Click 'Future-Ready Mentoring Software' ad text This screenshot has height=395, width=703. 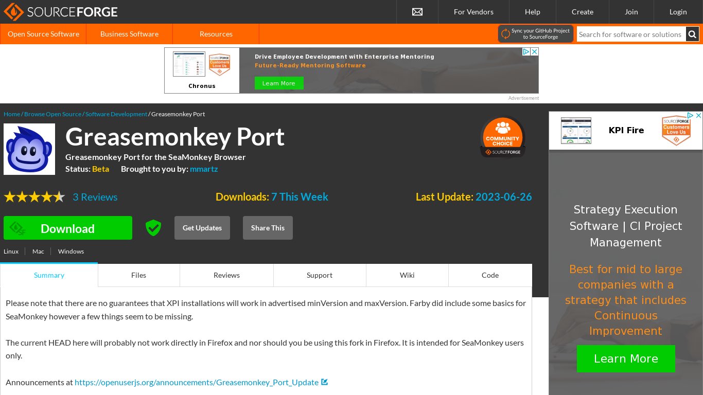pyautogui.click(x=310, y=65)
